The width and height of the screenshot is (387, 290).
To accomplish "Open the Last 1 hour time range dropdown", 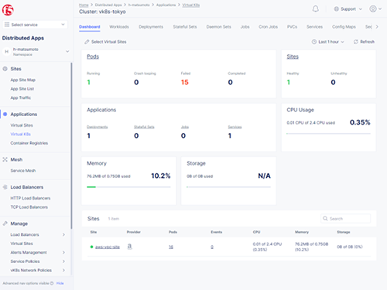I will pyautogui.click(x=328, y=42).
